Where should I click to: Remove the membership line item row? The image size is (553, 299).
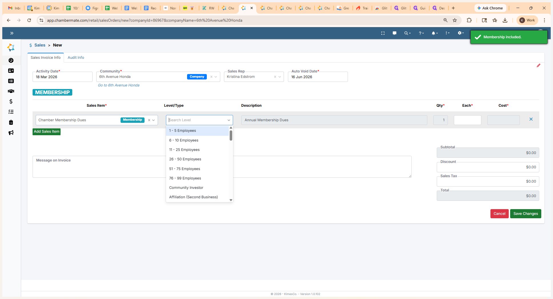(531, 119)
